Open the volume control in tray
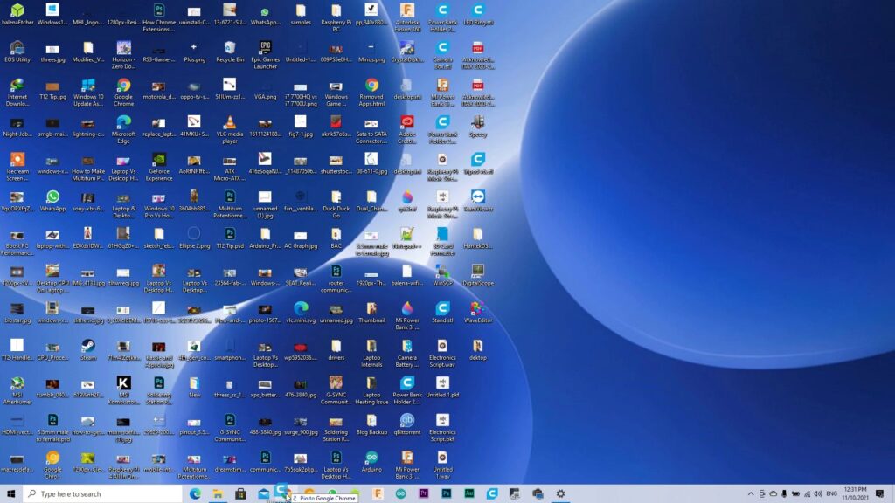 tap(818, 493)
